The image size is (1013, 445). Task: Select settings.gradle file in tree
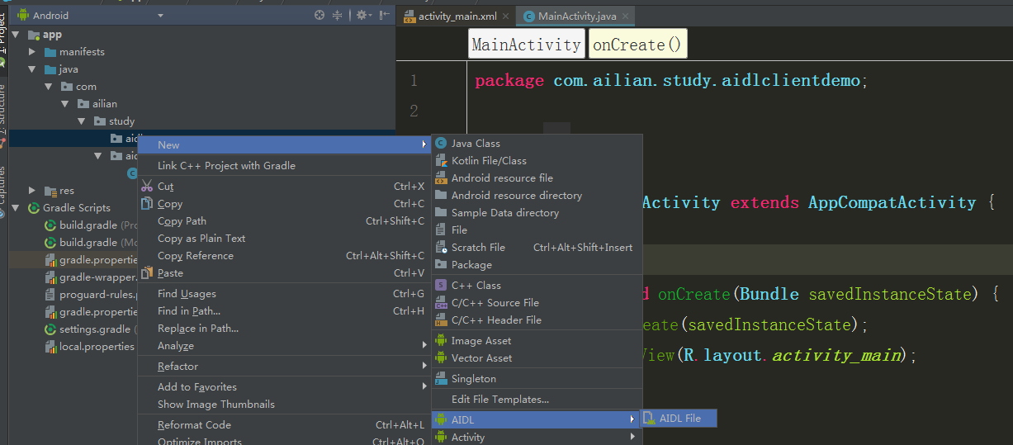click(94, 329)
